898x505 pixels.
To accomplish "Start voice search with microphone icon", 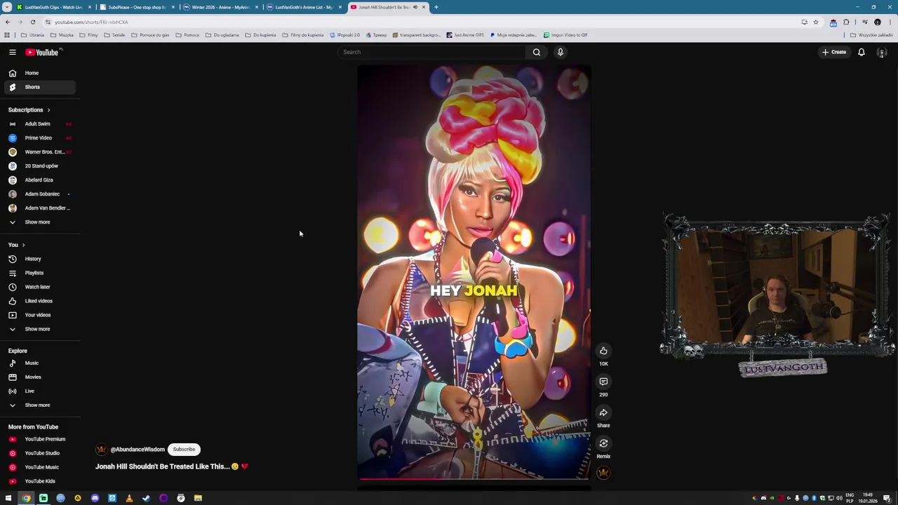I will (561, 52).
